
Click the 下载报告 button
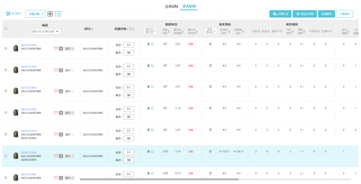point(344,14)
